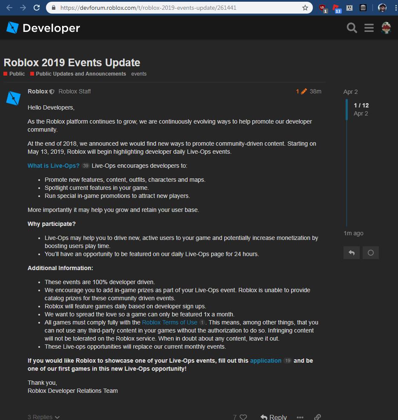Click the Roblox Staff title text
Viewport: 398px width, 420px height.
tap(74, 92)
